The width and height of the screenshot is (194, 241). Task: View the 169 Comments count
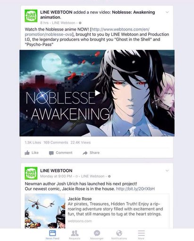56,143
